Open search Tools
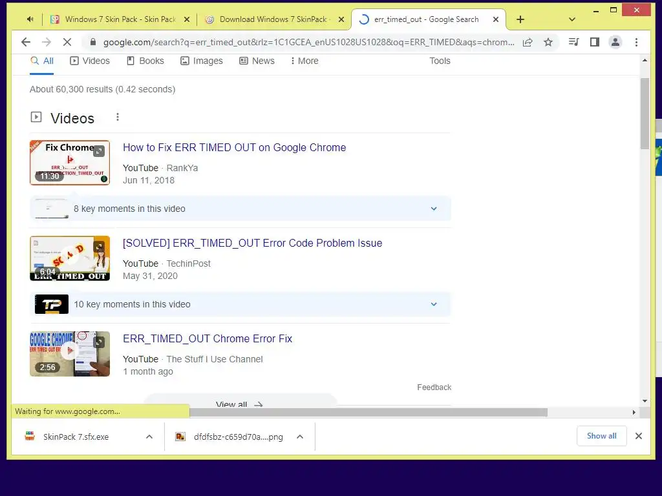The image size is (662, 496). coord(440,61)
